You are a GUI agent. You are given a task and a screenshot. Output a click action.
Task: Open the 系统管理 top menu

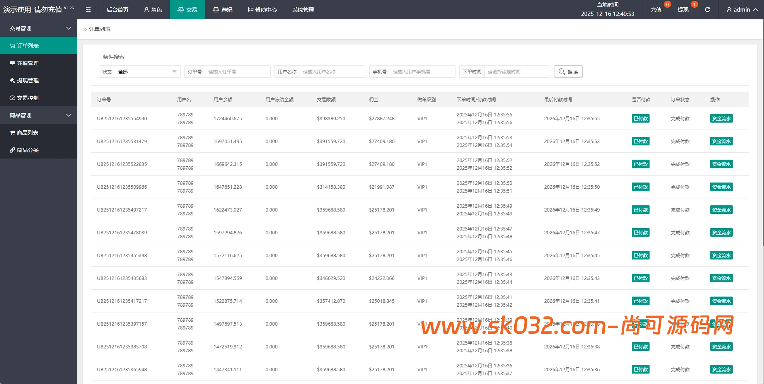pyautogui.click(x=303, y=10)
